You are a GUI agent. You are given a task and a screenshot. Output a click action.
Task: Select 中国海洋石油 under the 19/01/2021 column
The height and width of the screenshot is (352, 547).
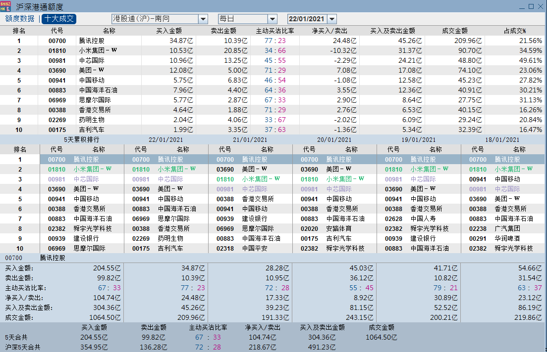point(430,249)
